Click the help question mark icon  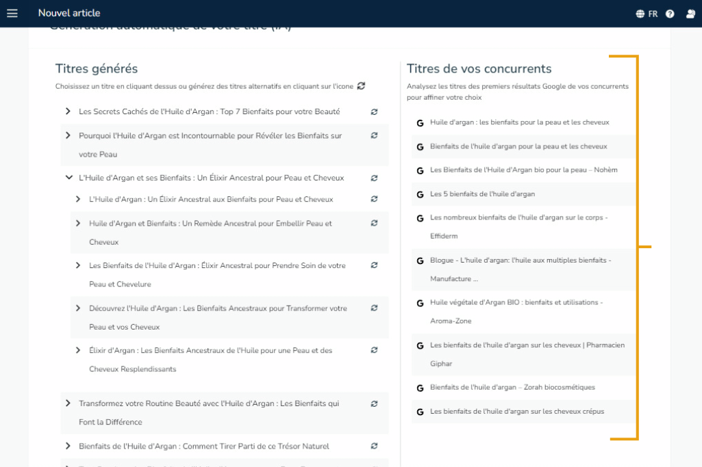670,14
